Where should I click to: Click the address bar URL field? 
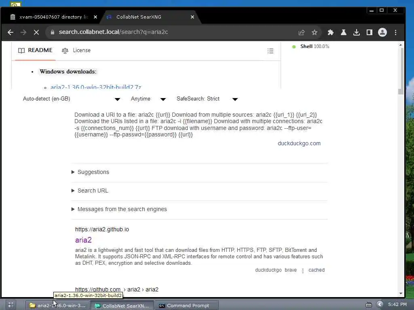(174, 32)
